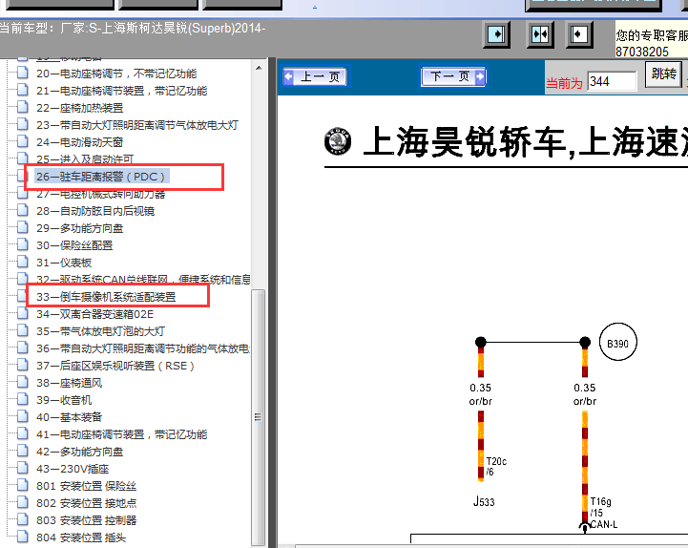The width and height of the screenshot is (688, 548).
Task: Select 28—自动防眩目内后视镜 entry
Action: pos(95,211)
